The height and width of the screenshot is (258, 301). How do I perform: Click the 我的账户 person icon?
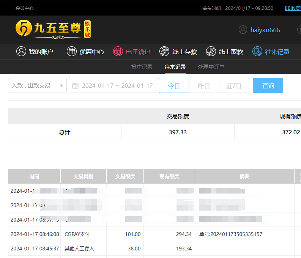click(21, 52)
